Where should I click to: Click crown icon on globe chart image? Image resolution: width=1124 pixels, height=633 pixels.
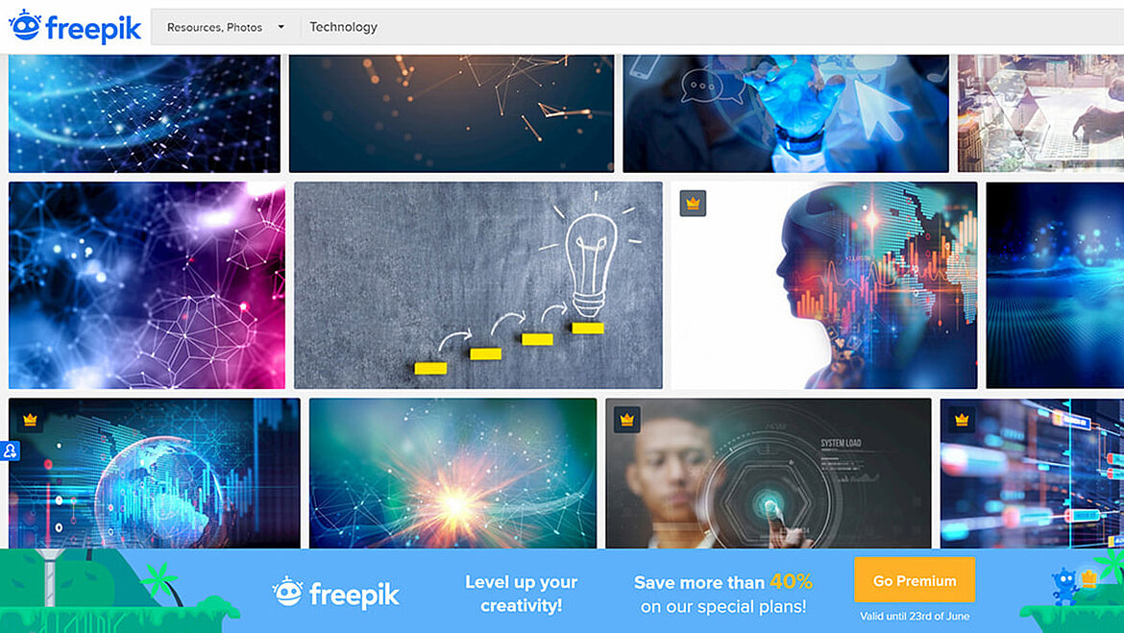[30, 420]
